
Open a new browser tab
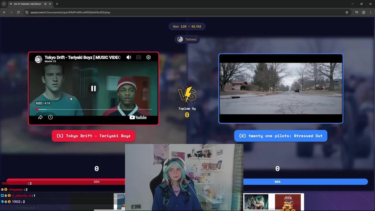[57, 4]
